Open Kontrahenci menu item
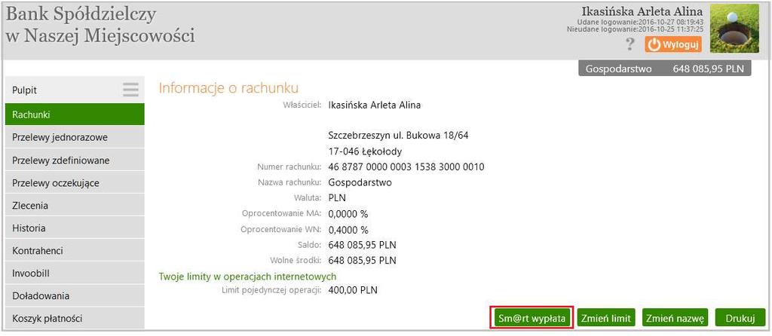 (x=75, y=251)
